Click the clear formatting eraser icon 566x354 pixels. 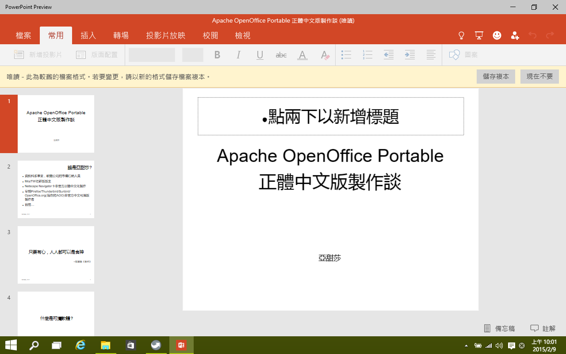(x=325, y=55)
